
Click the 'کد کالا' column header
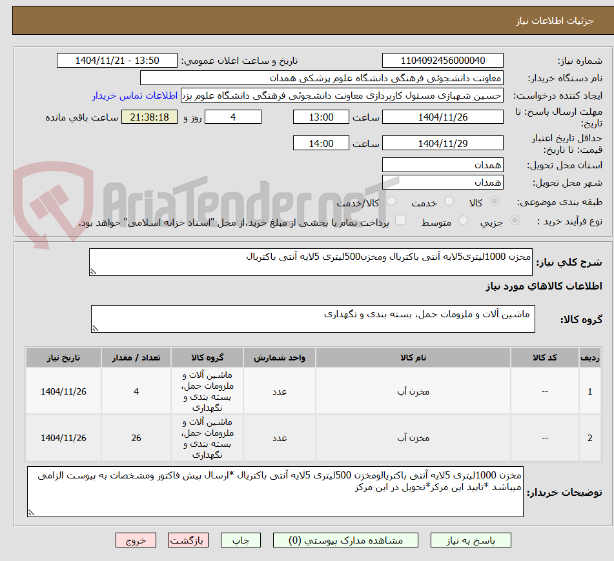[x=545, y=358]
